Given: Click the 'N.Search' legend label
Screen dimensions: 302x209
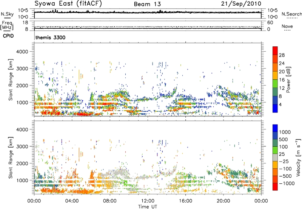Looking at the screenshot, I should pyautogui.click(x=292, y=14).
